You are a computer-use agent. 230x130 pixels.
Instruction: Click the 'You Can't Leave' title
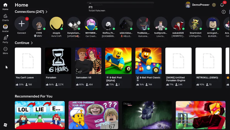25,78
